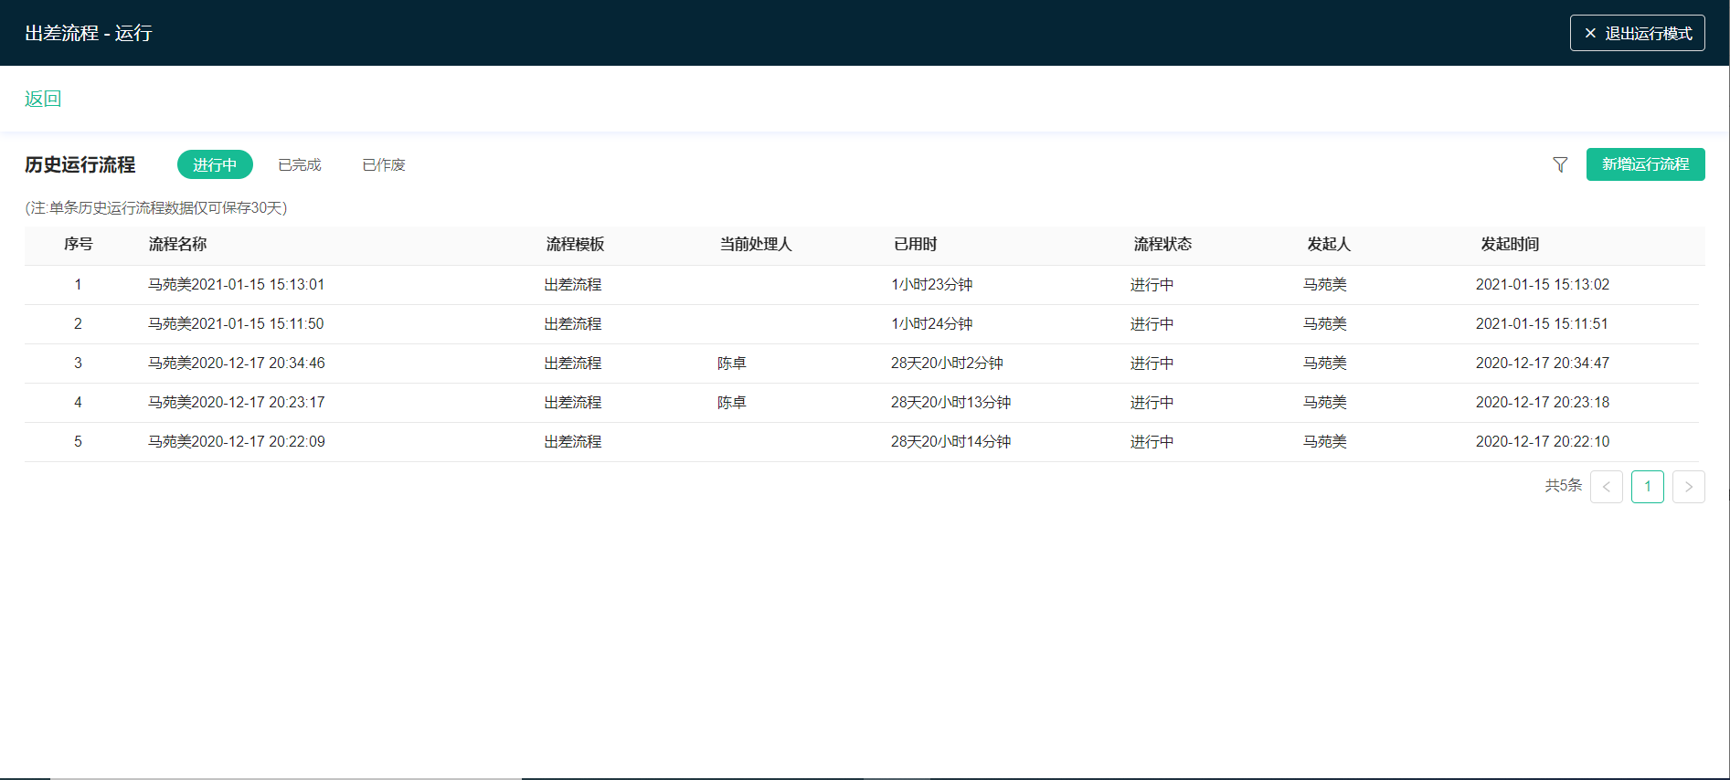
Task: Click the 共5条 total count
Action: point(1563,486)
